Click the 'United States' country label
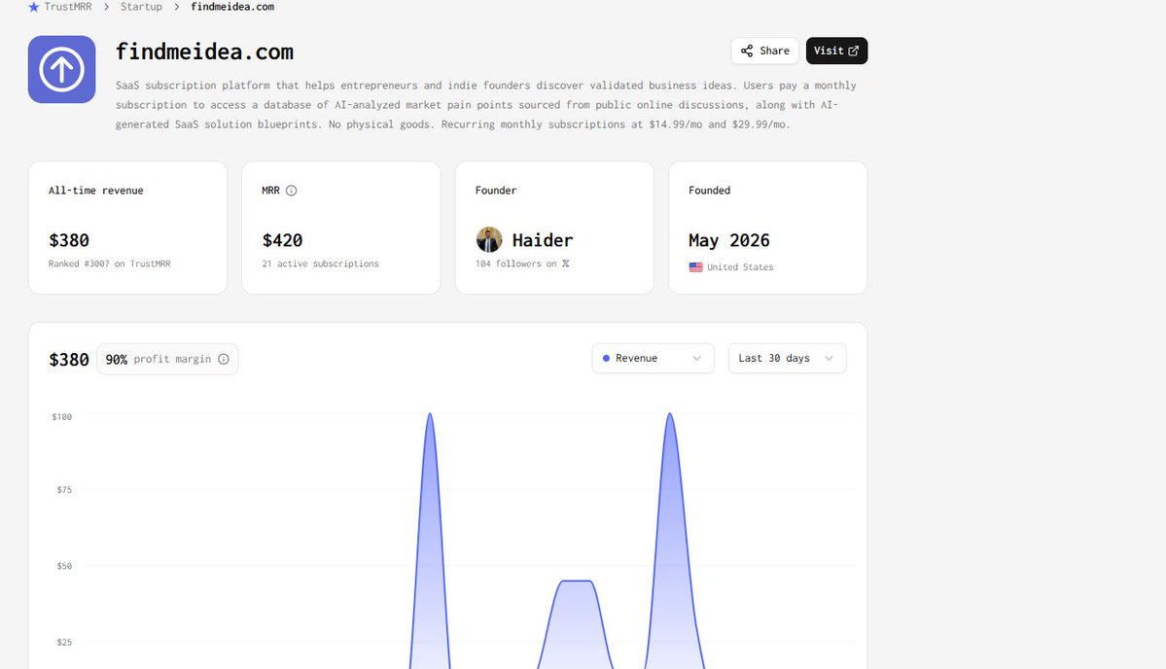The width and height of the screenshot is (1166, 669). (740, 266)
